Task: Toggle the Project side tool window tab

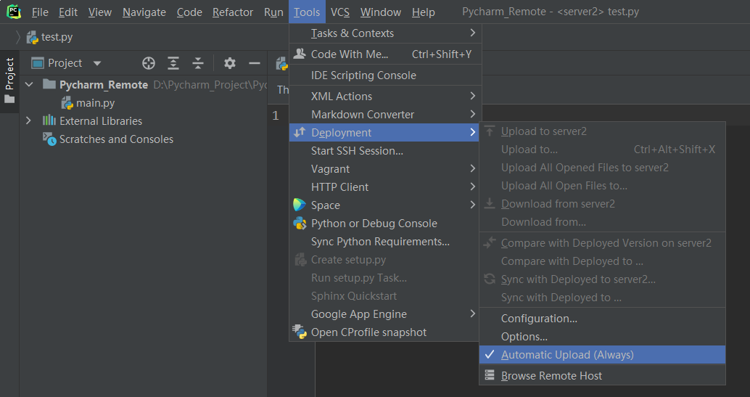Action: click(9, 80)
